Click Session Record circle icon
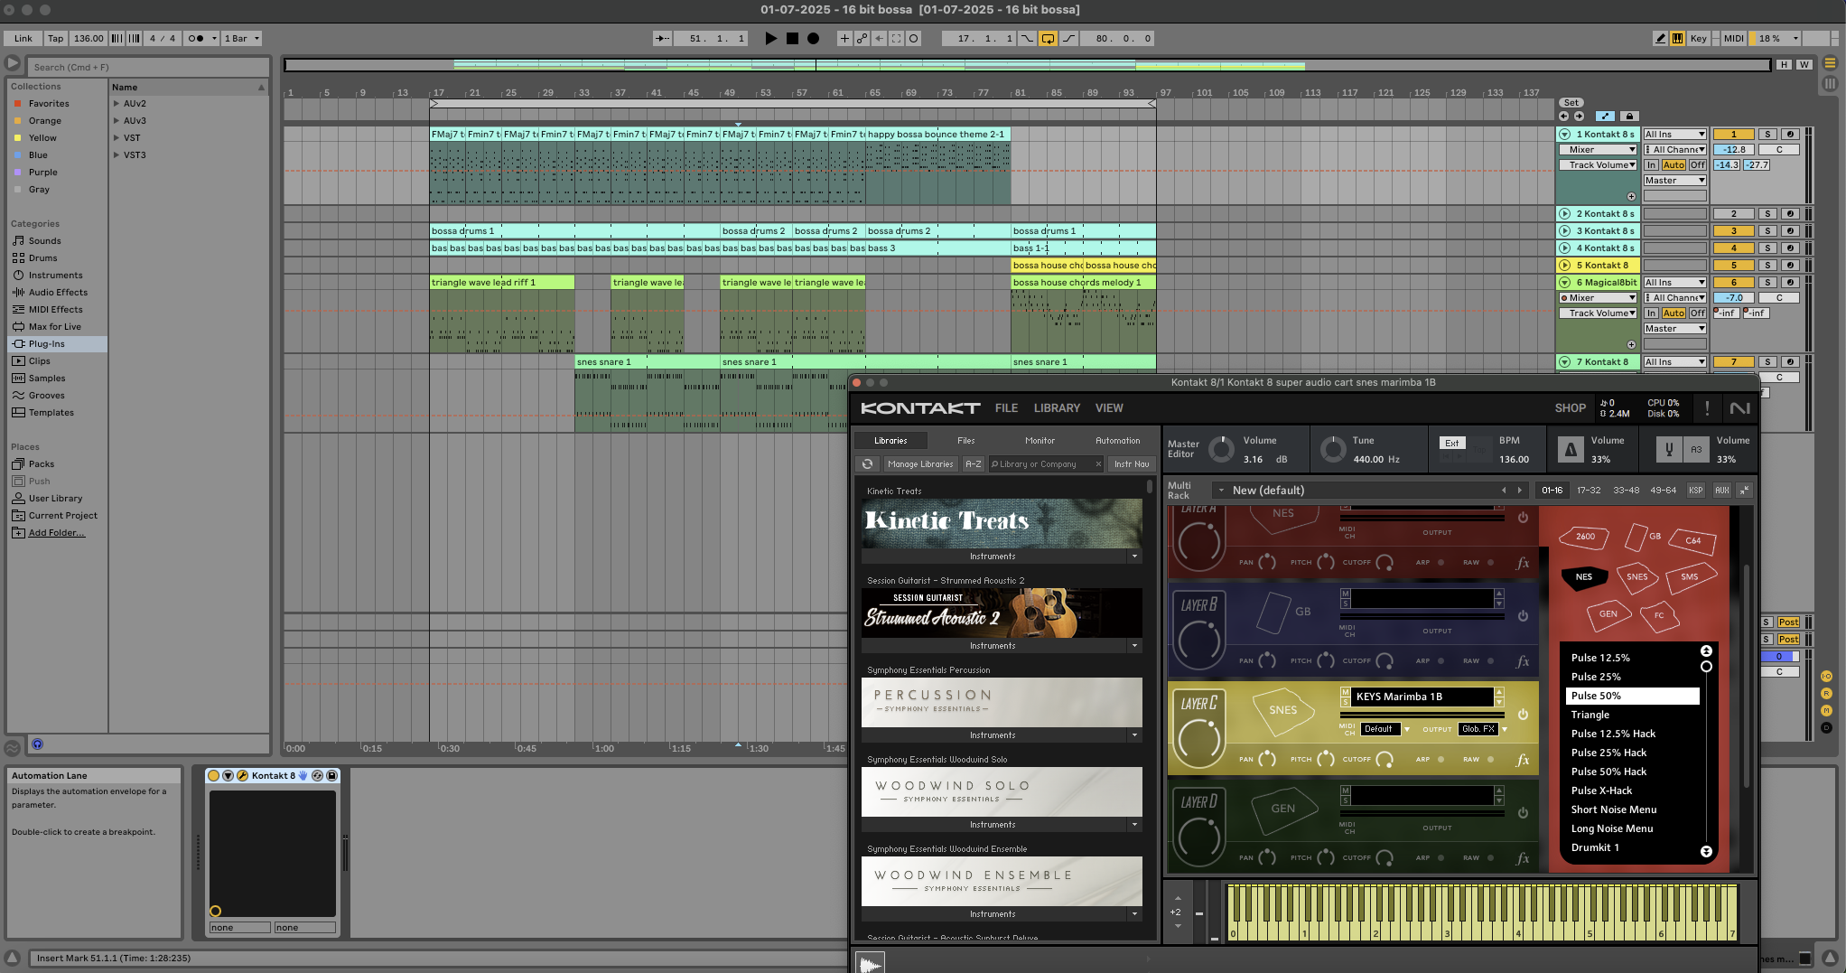The height and width of the screenshot is (973, 1846). click(x=914, y=39)
